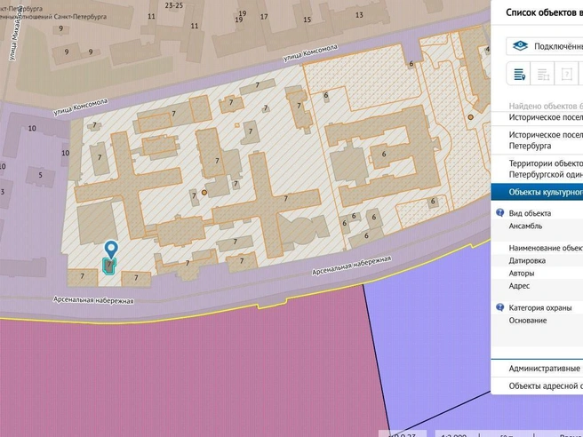Open the connected layers icon button
Viewport: 583px width, 437px height.
coord(520,46)
